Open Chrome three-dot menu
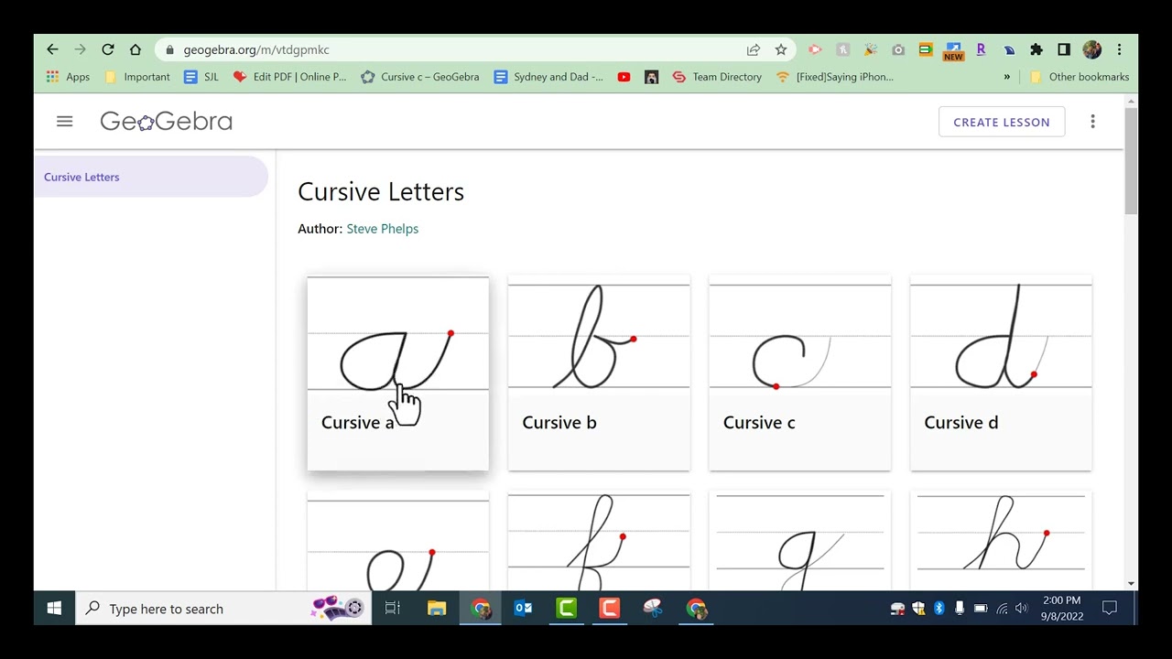Viewport: 1172px width, 659px height. [1119, 49]
